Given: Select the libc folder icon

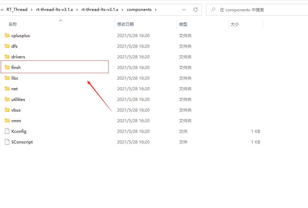Looking at the screenshot, I should pyautogui.click(x=7, y=78).
